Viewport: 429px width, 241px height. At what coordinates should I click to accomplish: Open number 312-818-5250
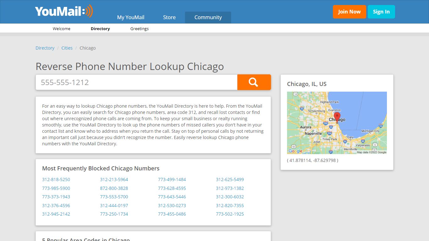click(x=56, y=179)
